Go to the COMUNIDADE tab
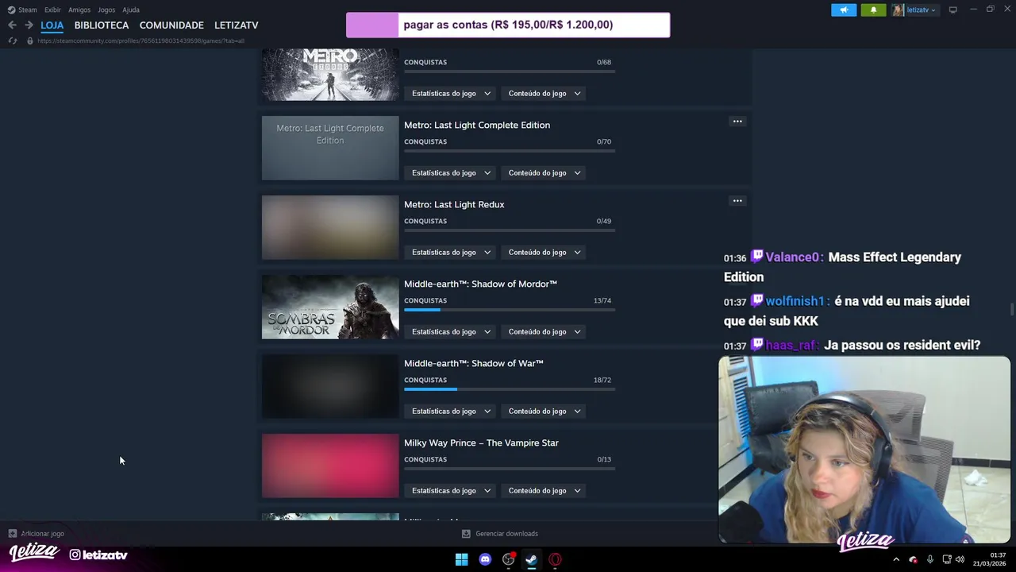Screen dimensions: 1016x572 171,25
